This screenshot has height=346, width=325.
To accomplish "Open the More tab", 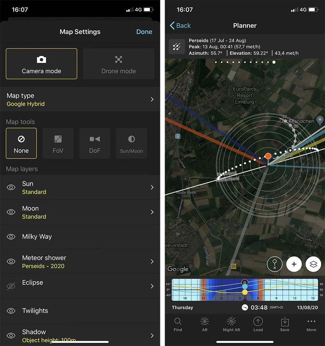I will (x=311, y=324).
